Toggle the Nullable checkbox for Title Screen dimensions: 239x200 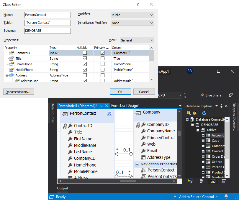click(x=85, y=59)
